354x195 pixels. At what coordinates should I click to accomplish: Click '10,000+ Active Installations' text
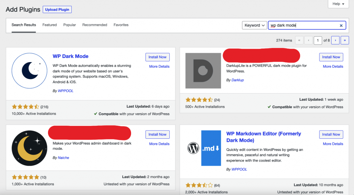coord(34,114)
